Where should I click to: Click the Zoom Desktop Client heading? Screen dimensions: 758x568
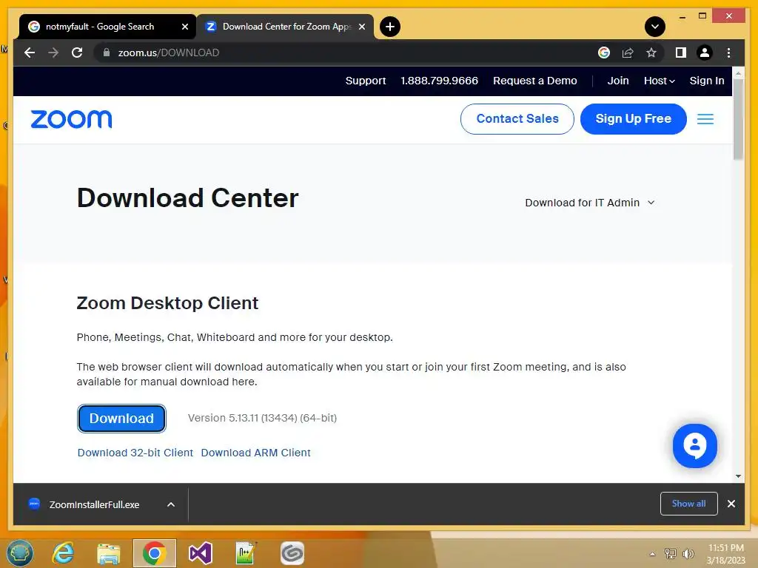pos(167,303)
